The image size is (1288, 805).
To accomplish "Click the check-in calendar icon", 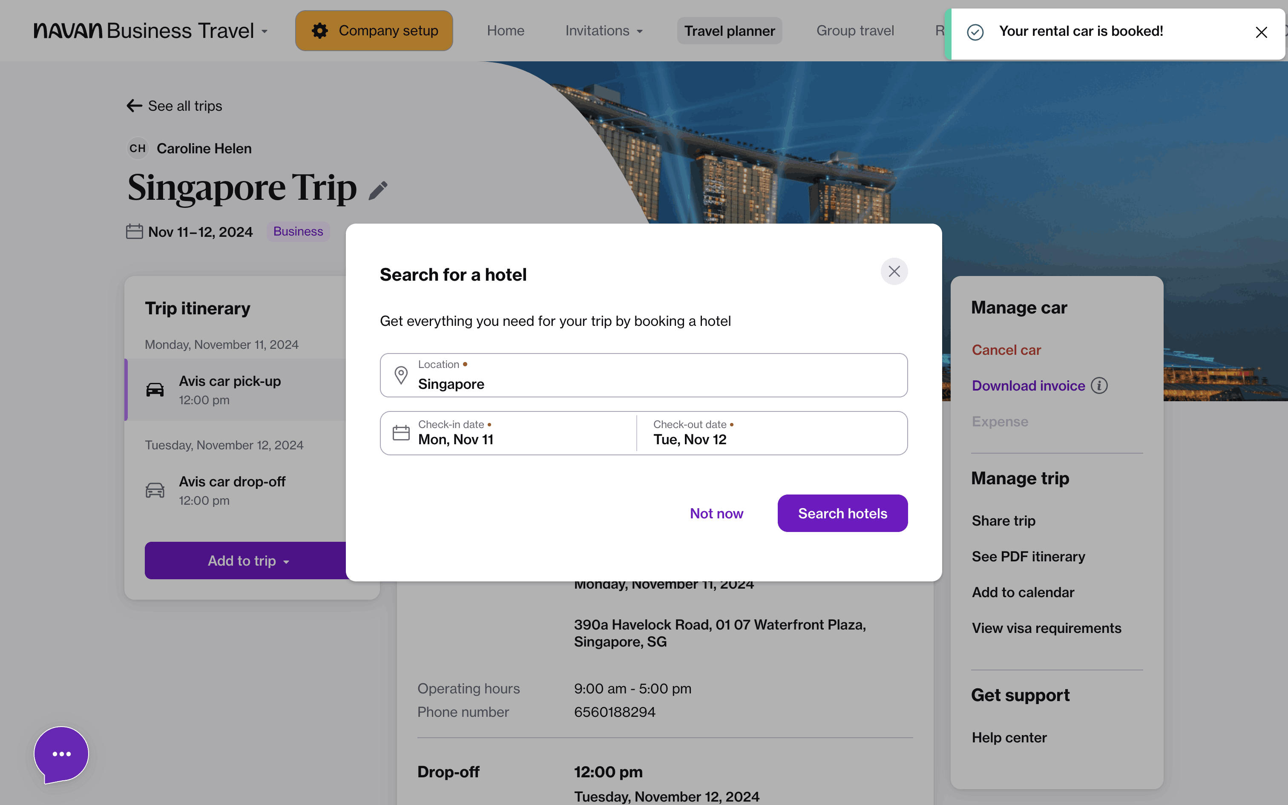I will pos(401,433).
